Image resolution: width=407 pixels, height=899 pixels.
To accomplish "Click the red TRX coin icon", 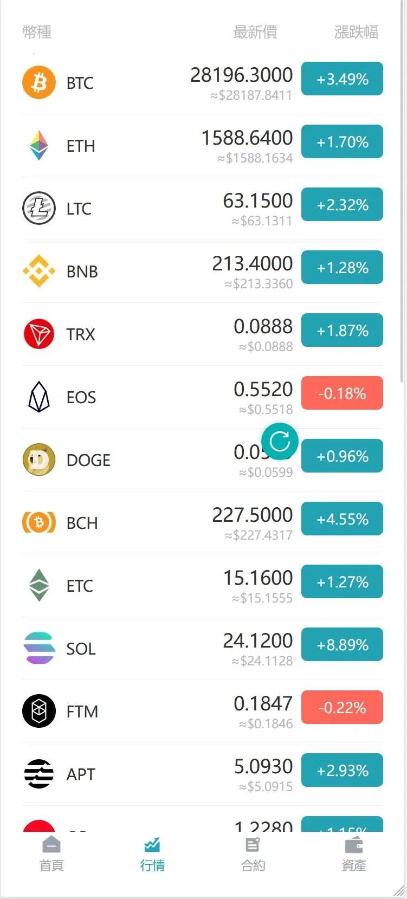I will (39, 334).
